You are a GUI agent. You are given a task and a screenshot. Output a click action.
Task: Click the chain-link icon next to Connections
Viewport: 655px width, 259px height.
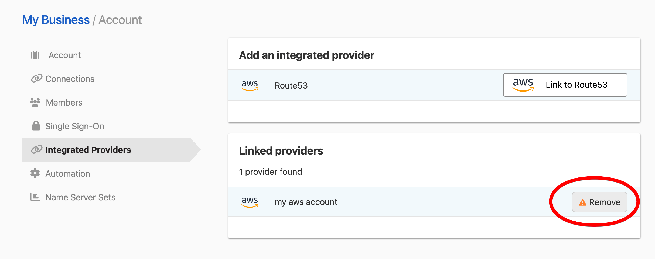[37, 79]
